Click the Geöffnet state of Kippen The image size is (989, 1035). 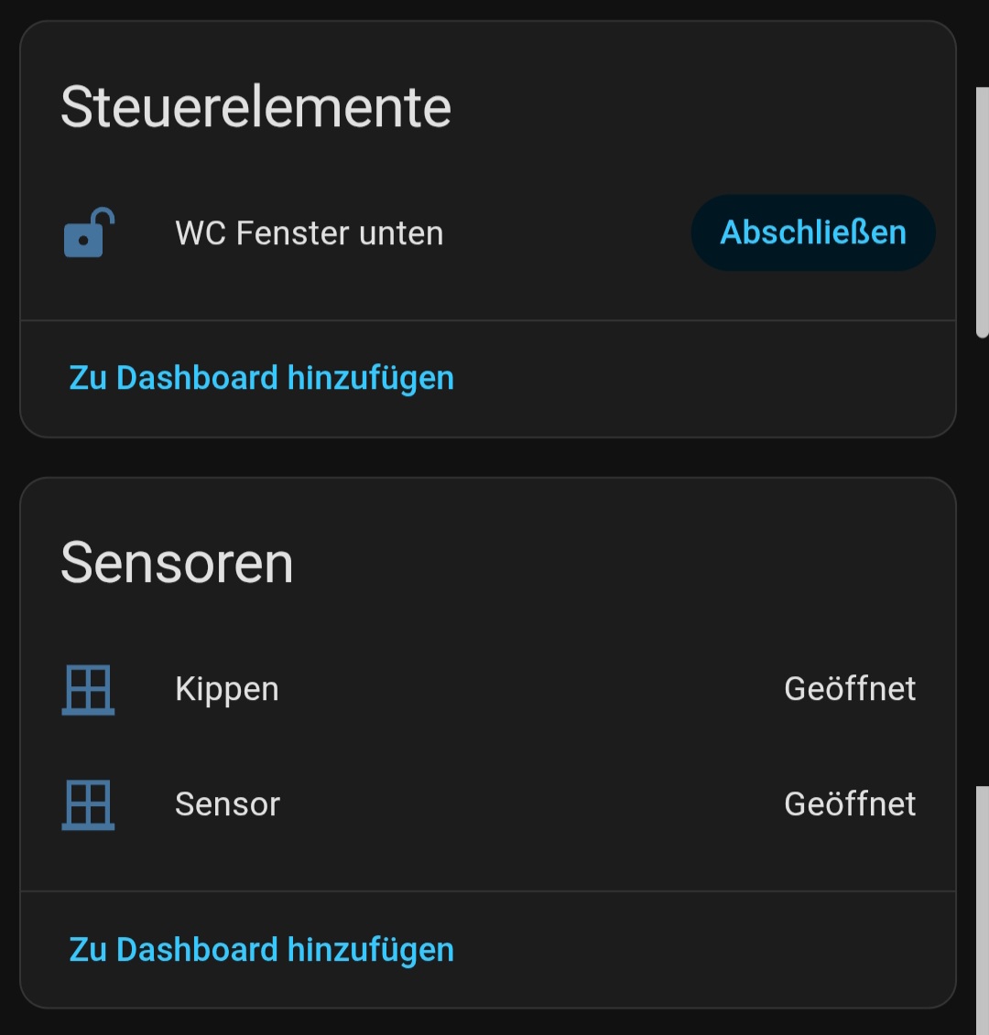(x=849, y=689)
